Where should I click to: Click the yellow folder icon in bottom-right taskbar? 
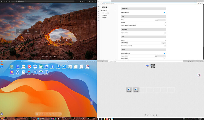click(104, 119)
